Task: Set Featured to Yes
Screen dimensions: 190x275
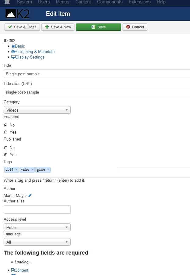Action: [6, 132]
